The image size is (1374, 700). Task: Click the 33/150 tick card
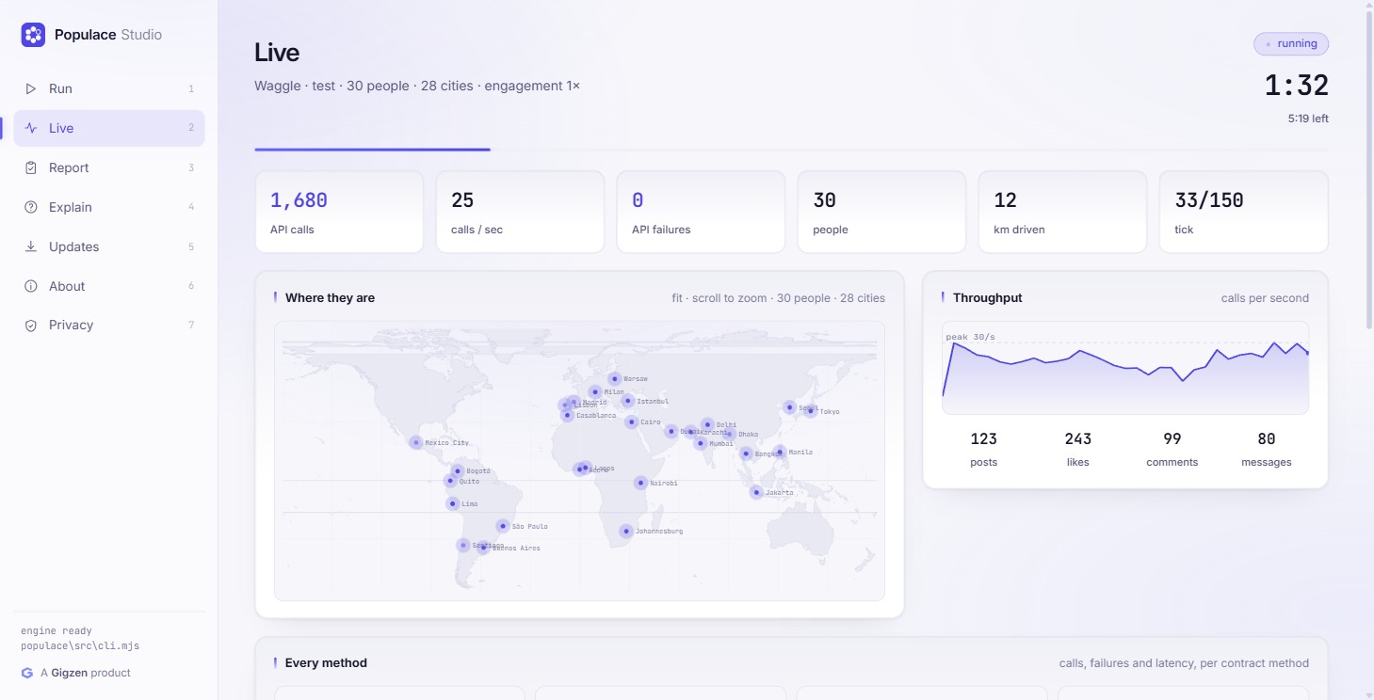point(1243,212)
